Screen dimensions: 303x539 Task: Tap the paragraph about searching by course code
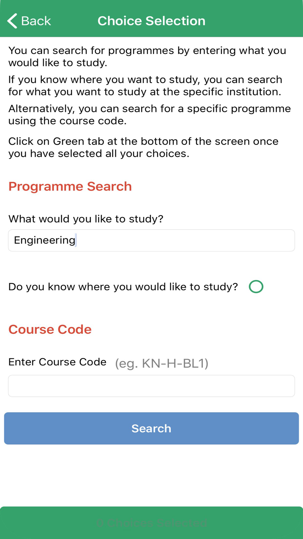click(150, 115)
